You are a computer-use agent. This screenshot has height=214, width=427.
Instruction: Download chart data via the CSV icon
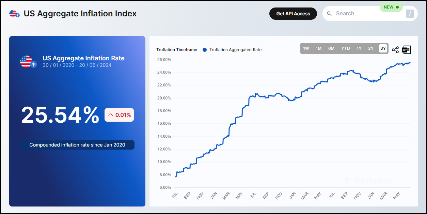point(407,50)
